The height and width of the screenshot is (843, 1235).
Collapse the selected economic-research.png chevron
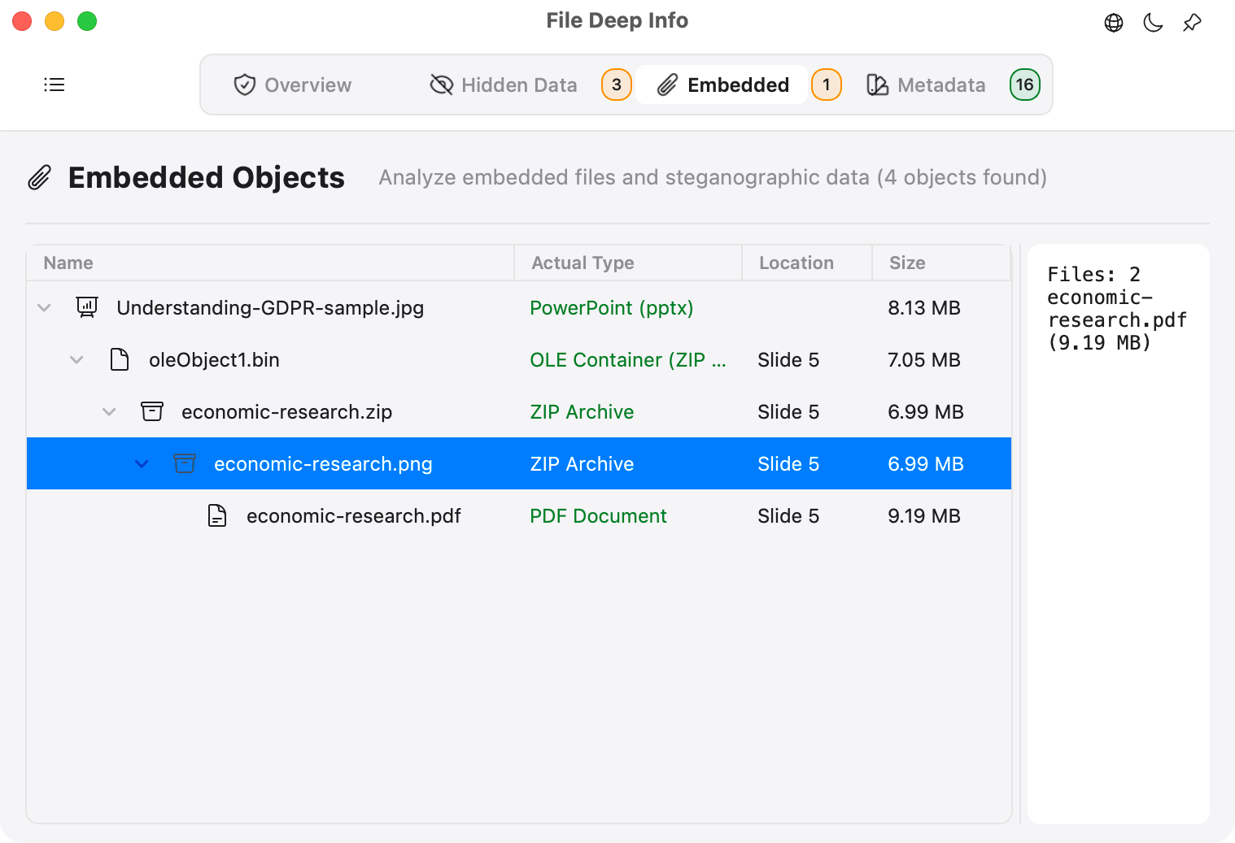[142, 464]
